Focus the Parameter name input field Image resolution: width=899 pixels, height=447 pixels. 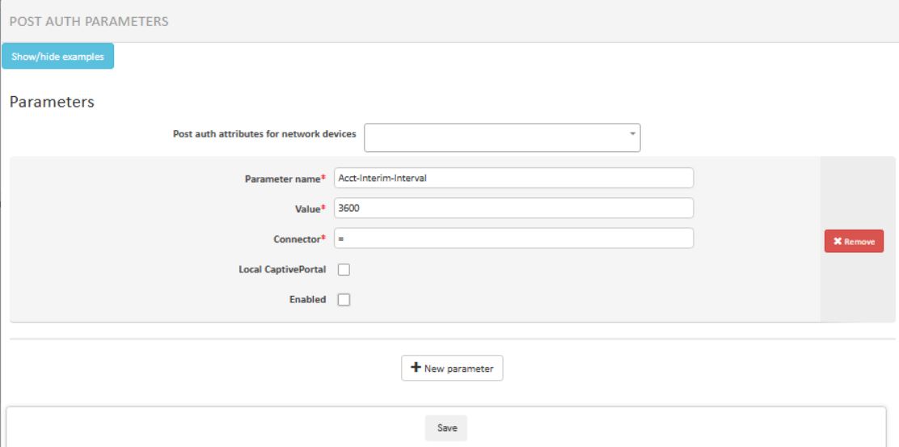tap(513, 178)
